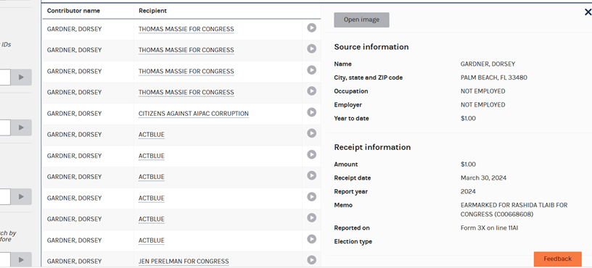Click the Contributor name column header
The width and height of the screenshot is (592, 268).
coord(73,11)
